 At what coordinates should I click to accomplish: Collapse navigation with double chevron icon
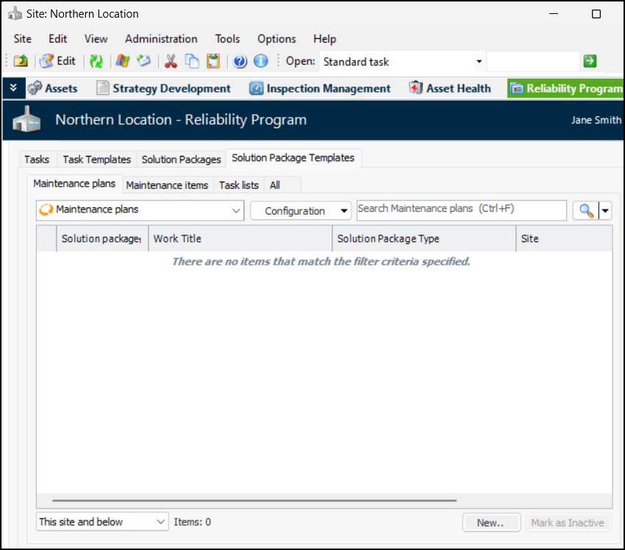coord(13,87)
